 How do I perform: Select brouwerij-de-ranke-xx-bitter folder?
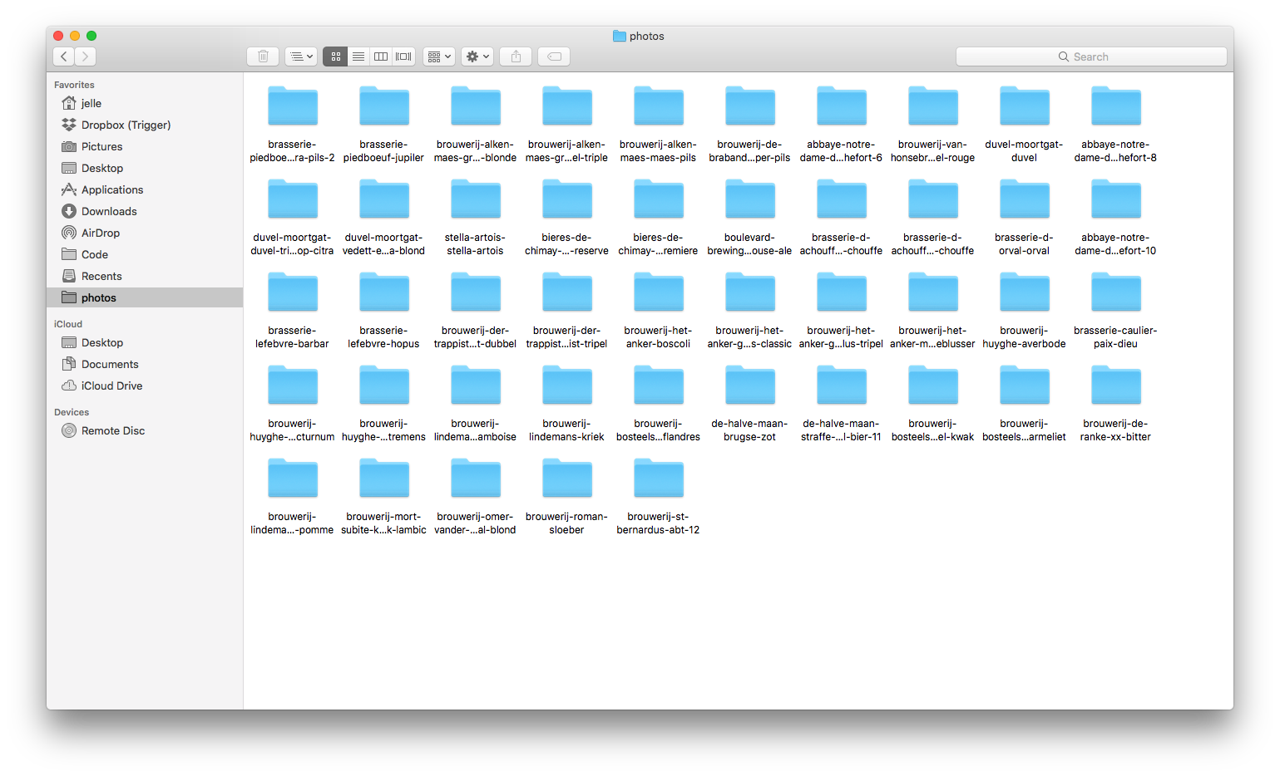(x=1115, y=386)
